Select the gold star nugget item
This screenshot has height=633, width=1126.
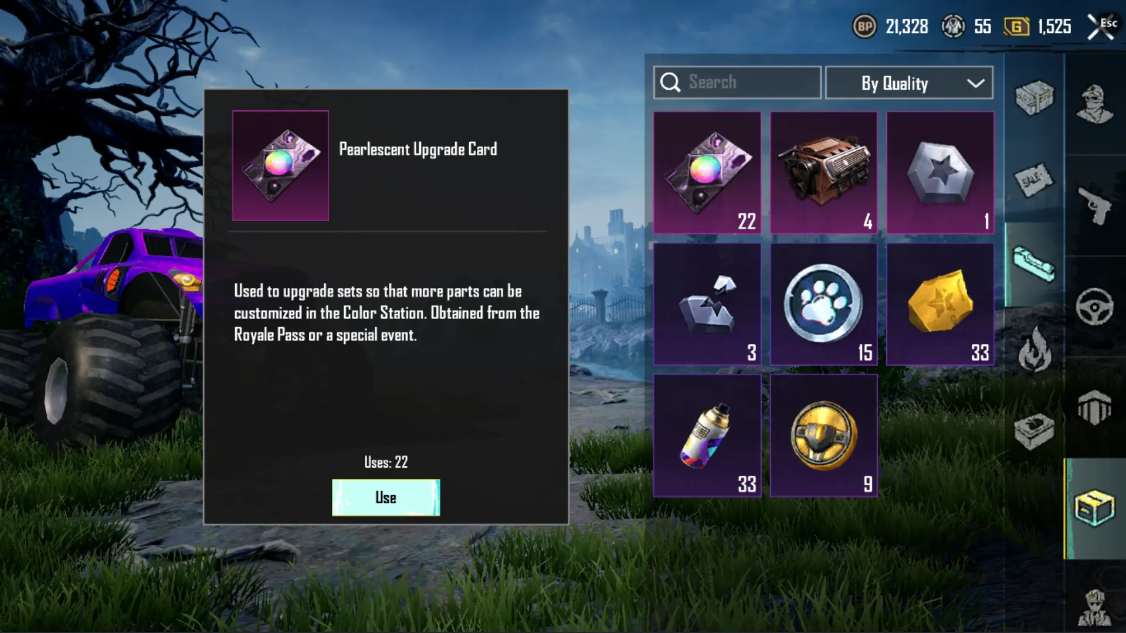coord(940,304)
